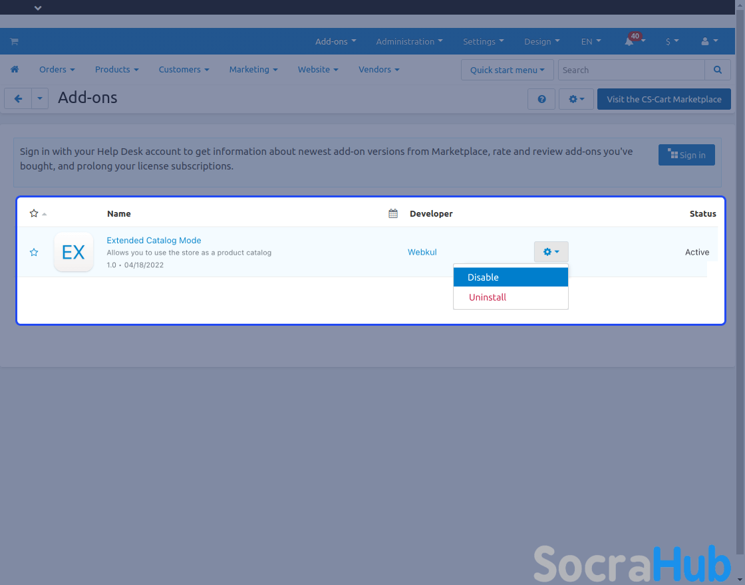The height and width of the screenshot is (585, 745).
Task: Click the search magnifier button
Action: coord(718,70)
